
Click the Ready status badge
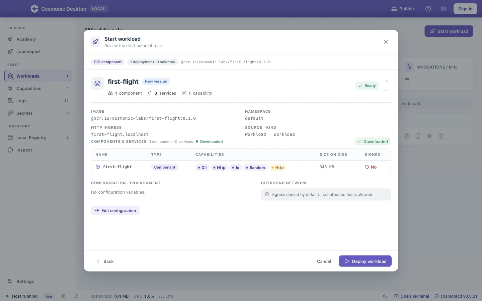(367, 86)
